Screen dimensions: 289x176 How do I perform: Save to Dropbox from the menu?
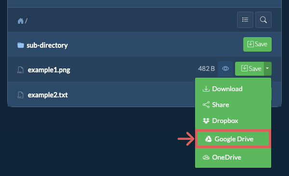233,121
